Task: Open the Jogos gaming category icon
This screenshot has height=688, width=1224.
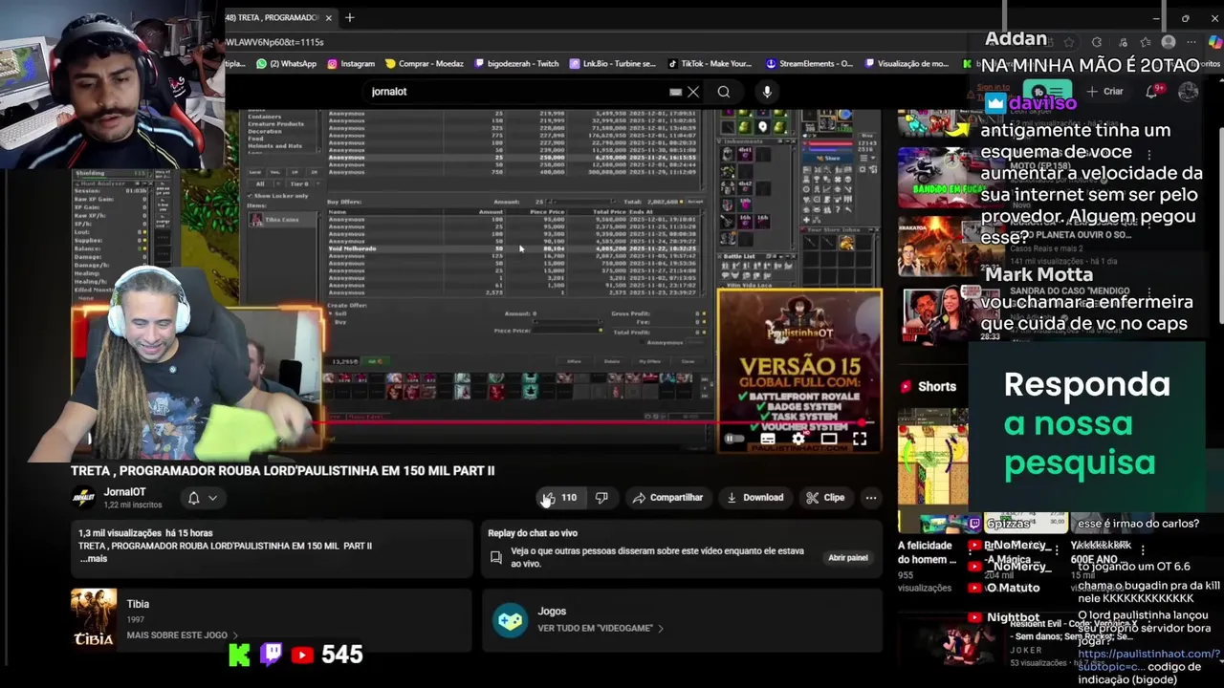Action: click(x=510, y=620)
